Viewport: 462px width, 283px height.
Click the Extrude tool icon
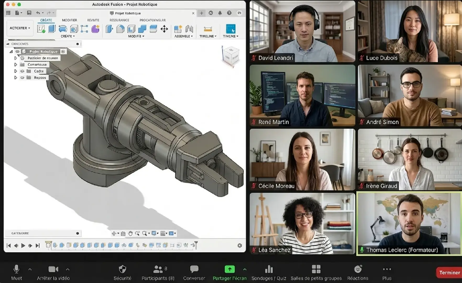[x=52, y=29]
